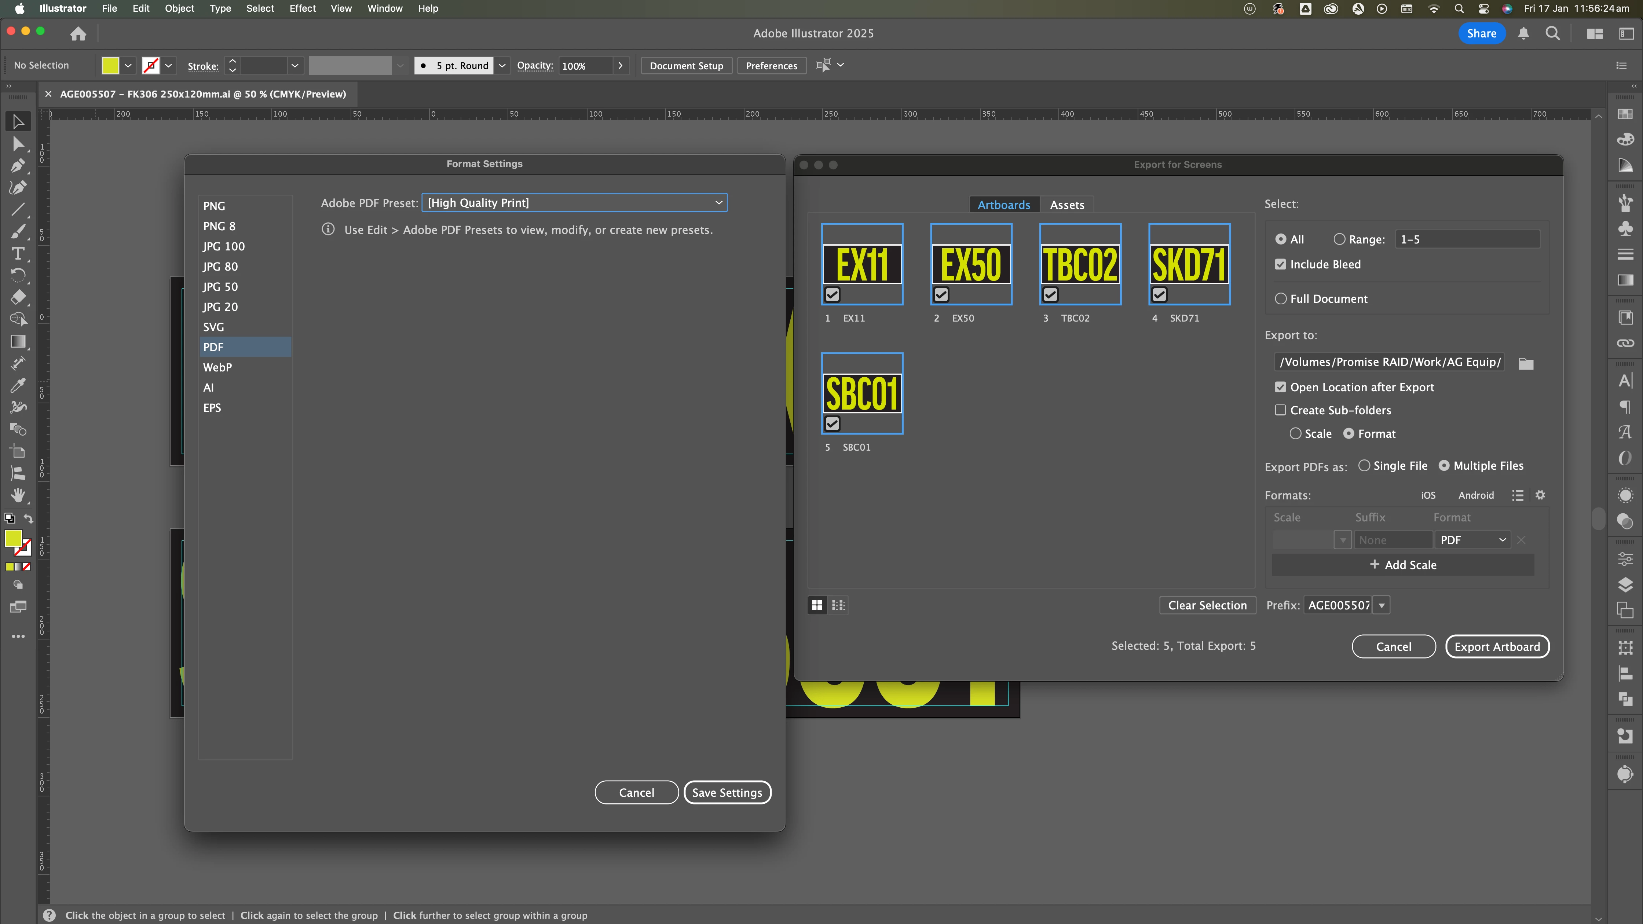The image size is (1643, 924).
Task: Switch to the Assets tab
Action: 1067,205
